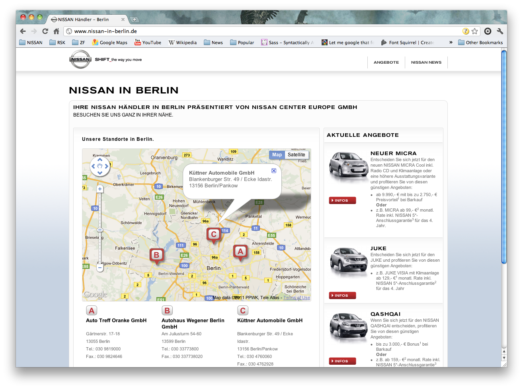Pan the map left arrow
Viewport: 523px width, 389px height.
[x=94, y=166]
